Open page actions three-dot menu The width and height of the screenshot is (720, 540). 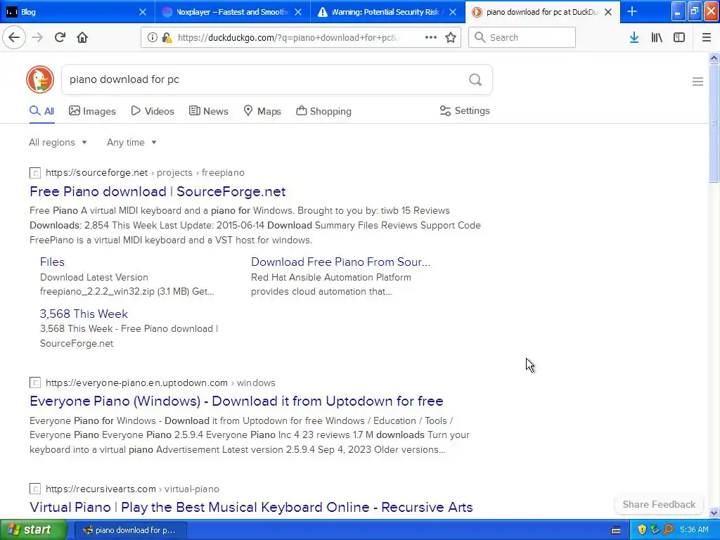pos(431,37)
